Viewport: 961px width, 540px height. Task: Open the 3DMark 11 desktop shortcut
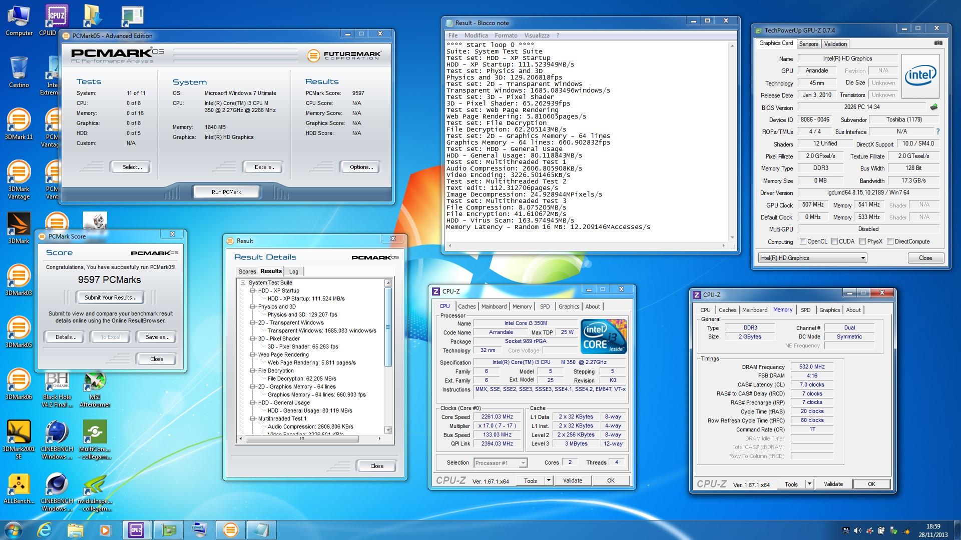[x=19, y=124]
